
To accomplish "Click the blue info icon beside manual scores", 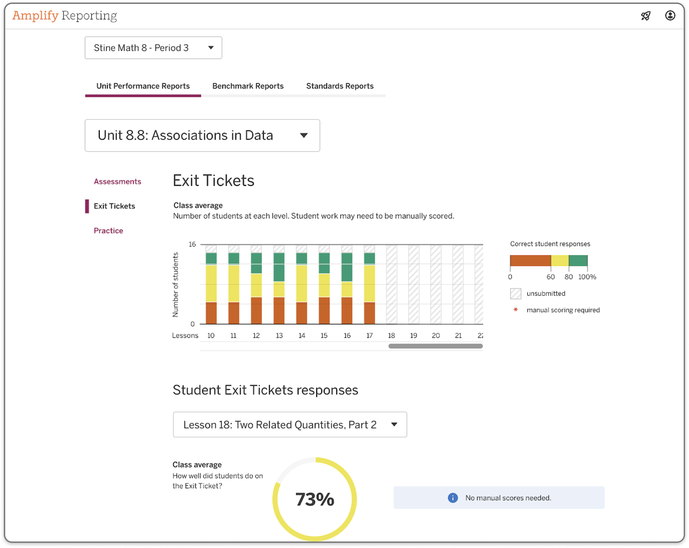I will point(453,498).
